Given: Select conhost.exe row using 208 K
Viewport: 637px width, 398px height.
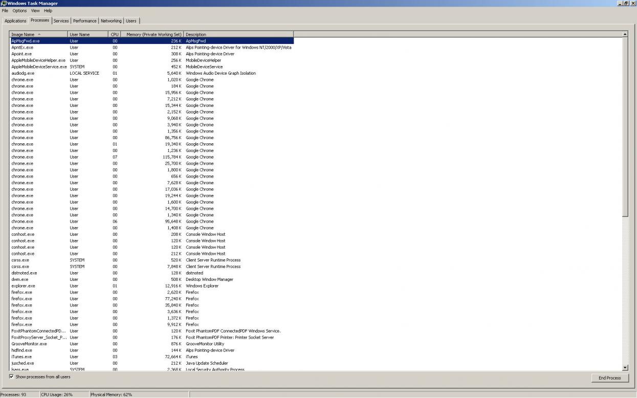Looking at the screenshot, I should tap(151, 234).
